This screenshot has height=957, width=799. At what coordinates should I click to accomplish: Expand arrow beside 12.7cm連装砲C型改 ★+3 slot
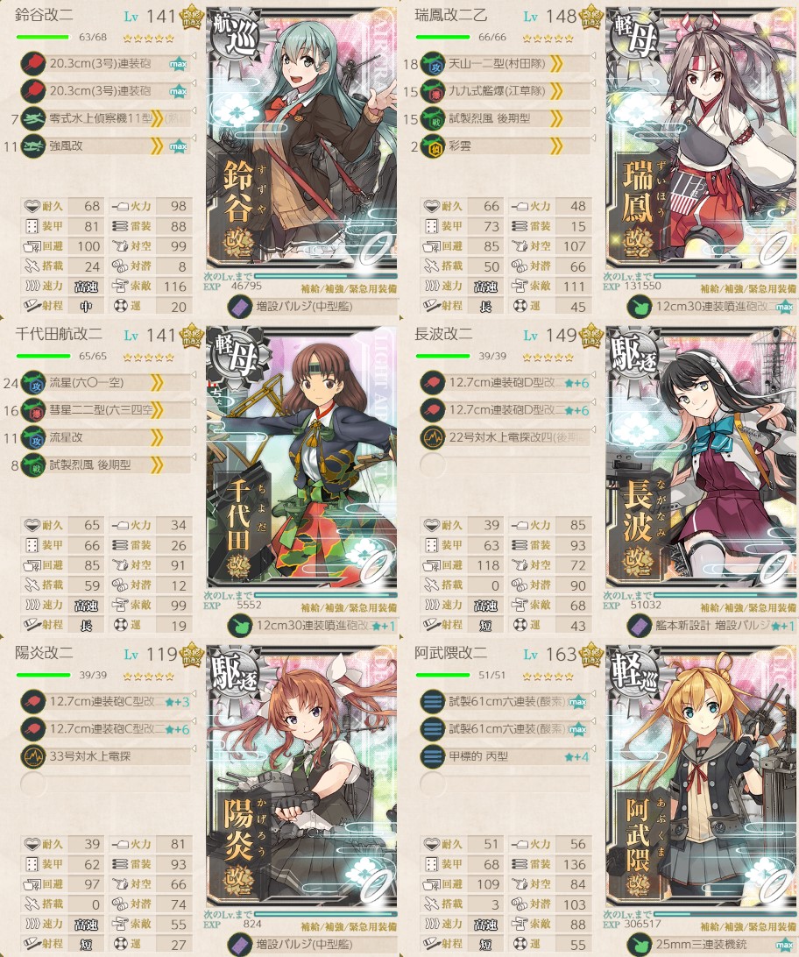[x=194, y=693]
